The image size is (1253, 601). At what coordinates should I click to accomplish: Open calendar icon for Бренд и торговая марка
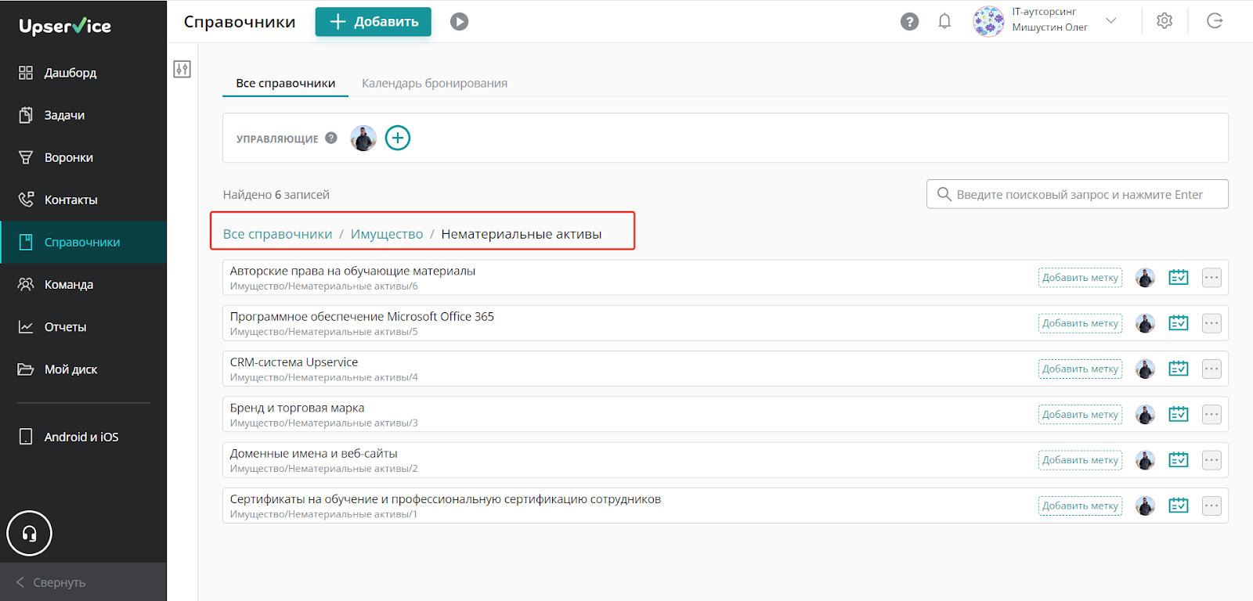tap(1179, 414)
